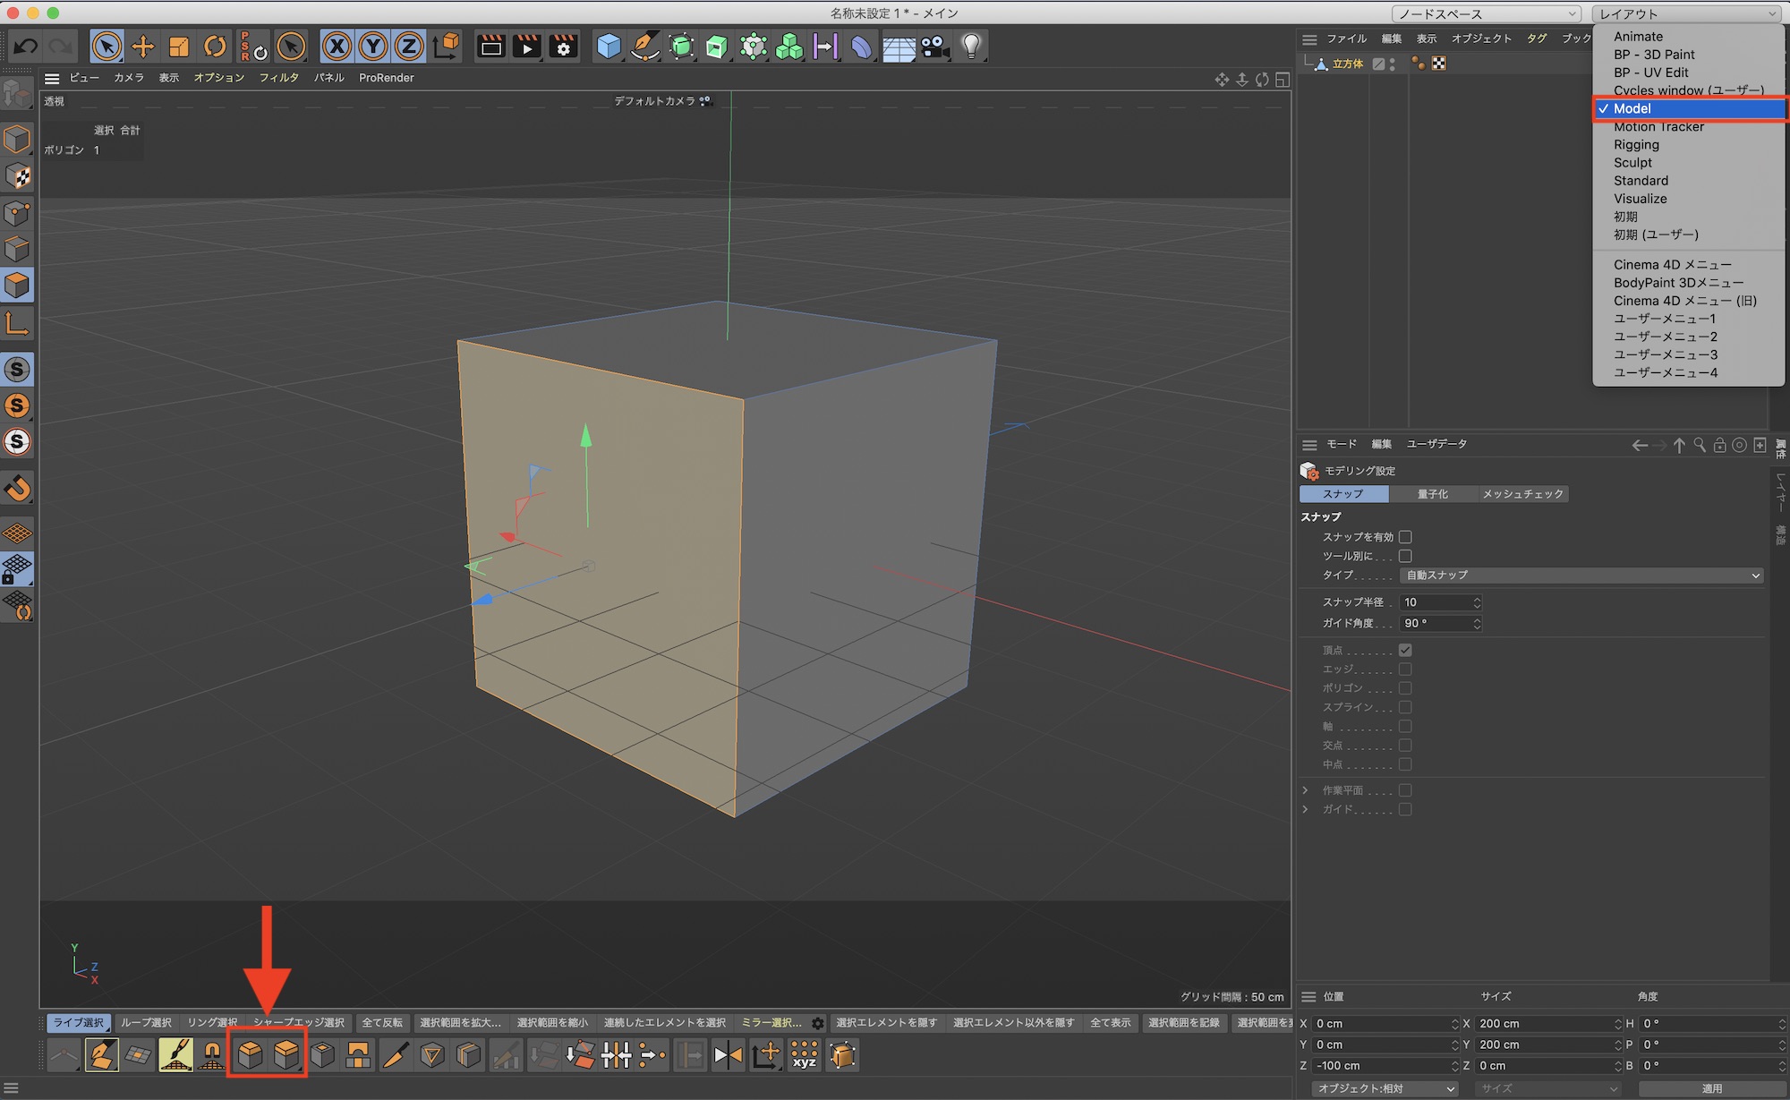Click the camera object icon
The width and height of the screenshot is (1790, 1100).
click(935, 47)
